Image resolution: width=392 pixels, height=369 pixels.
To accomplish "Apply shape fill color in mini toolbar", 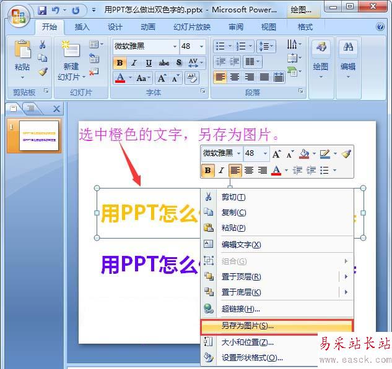I will (304, 154).
